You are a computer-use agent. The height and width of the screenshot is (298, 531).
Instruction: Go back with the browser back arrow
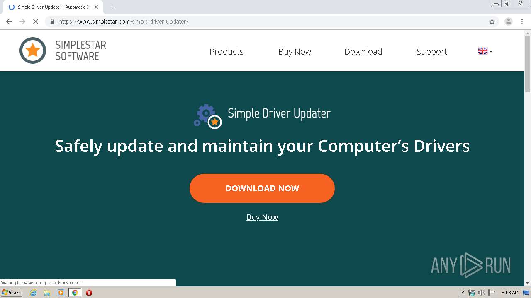point(9,22)
